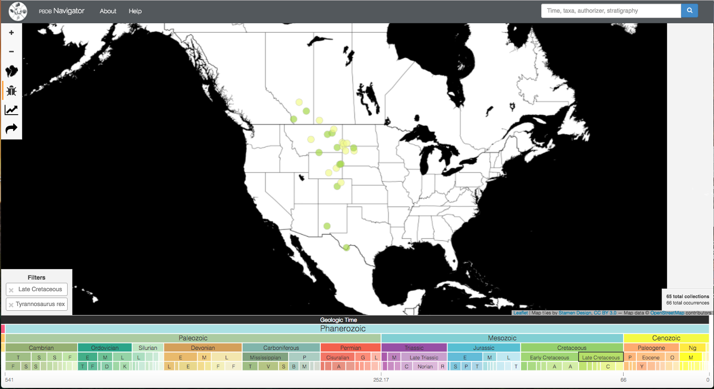Select the orange Devonian color block
714x389 pixels.
[203, 348]
